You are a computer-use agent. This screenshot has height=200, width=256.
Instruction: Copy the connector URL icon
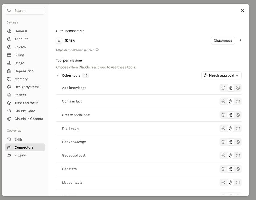[98, 50]
